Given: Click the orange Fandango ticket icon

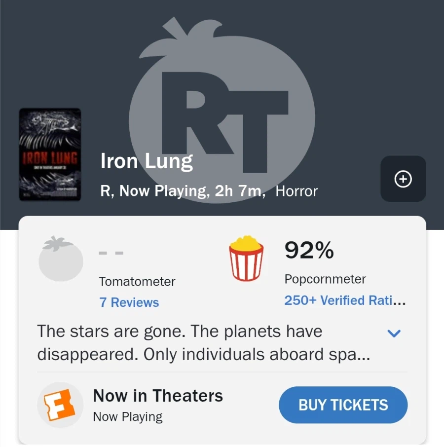Looking at the screenshot, I should tap(60, 405).
